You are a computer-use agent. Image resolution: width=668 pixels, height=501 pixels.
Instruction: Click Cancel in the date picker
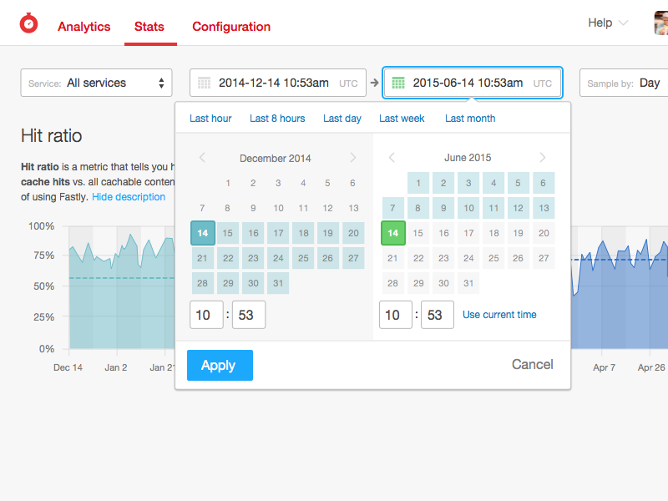(533, 364)
